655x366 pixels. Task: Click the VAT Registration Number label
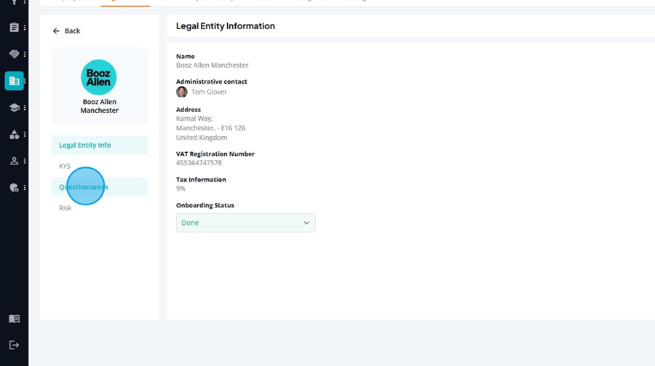pos(215,154)
